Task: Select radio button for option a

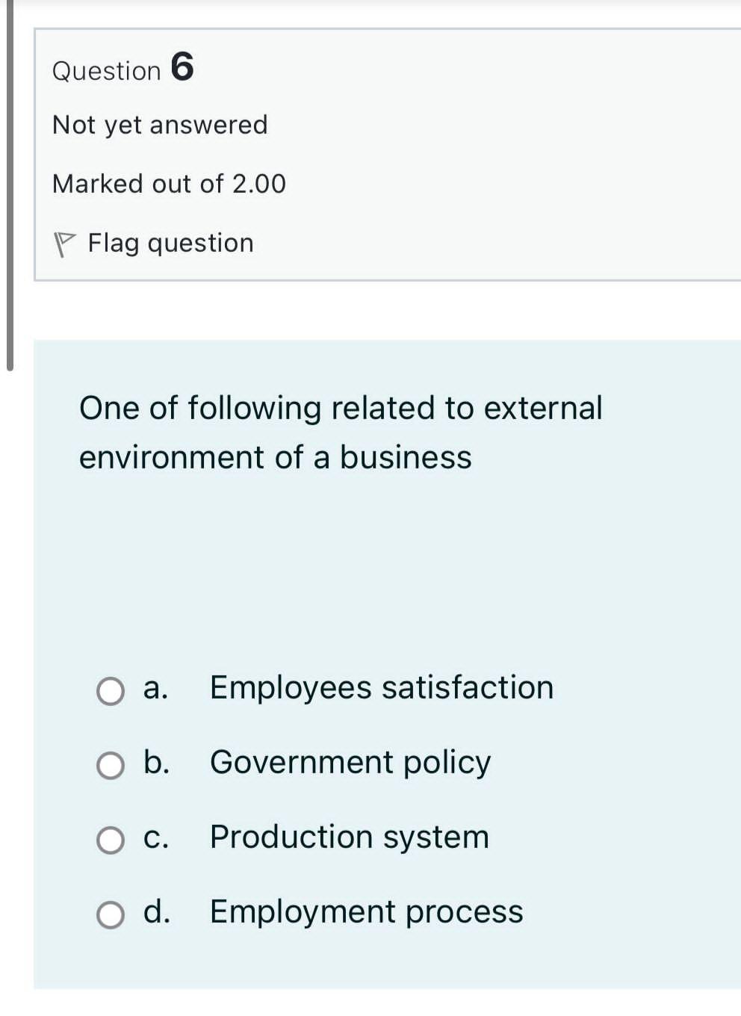Action: tap(110, 691)
